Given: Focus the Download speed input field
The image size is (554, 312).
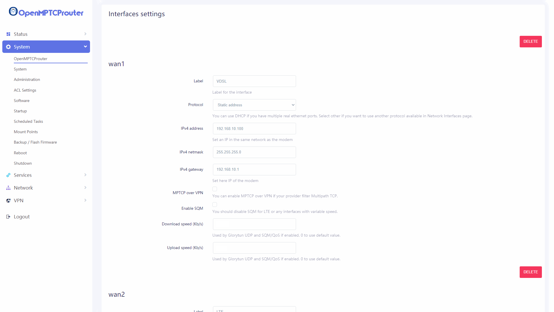Looking at the screenshot, I should tap(254, 224).
